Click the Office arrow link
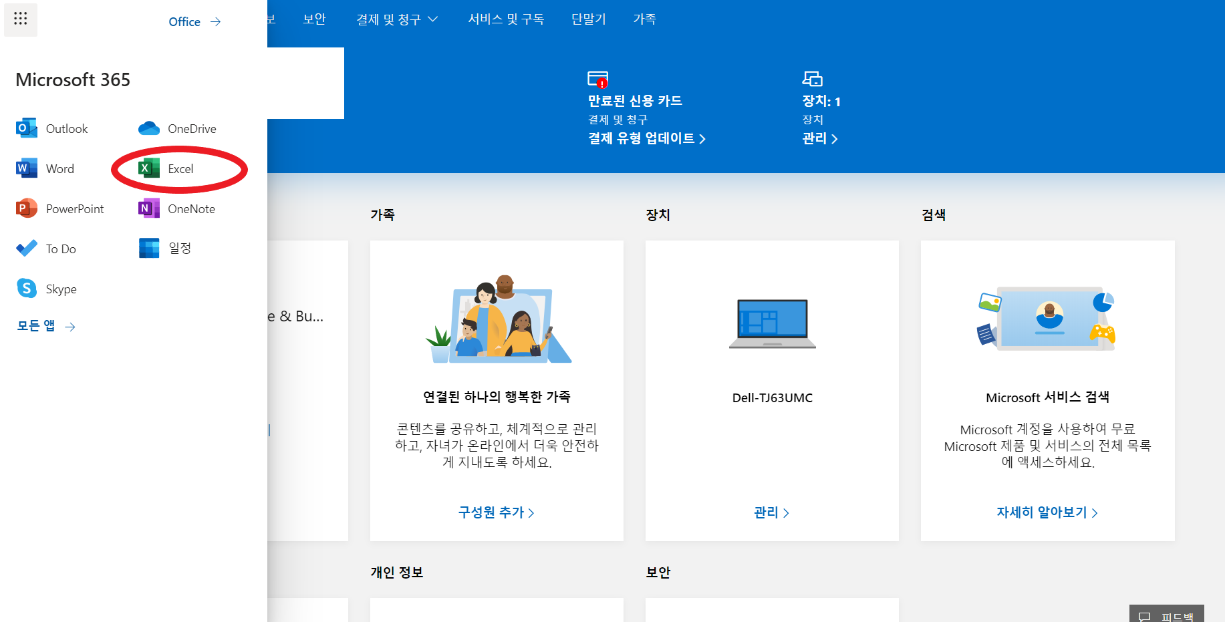This screenshot has width=1225, height=622. tap(194, 21)
